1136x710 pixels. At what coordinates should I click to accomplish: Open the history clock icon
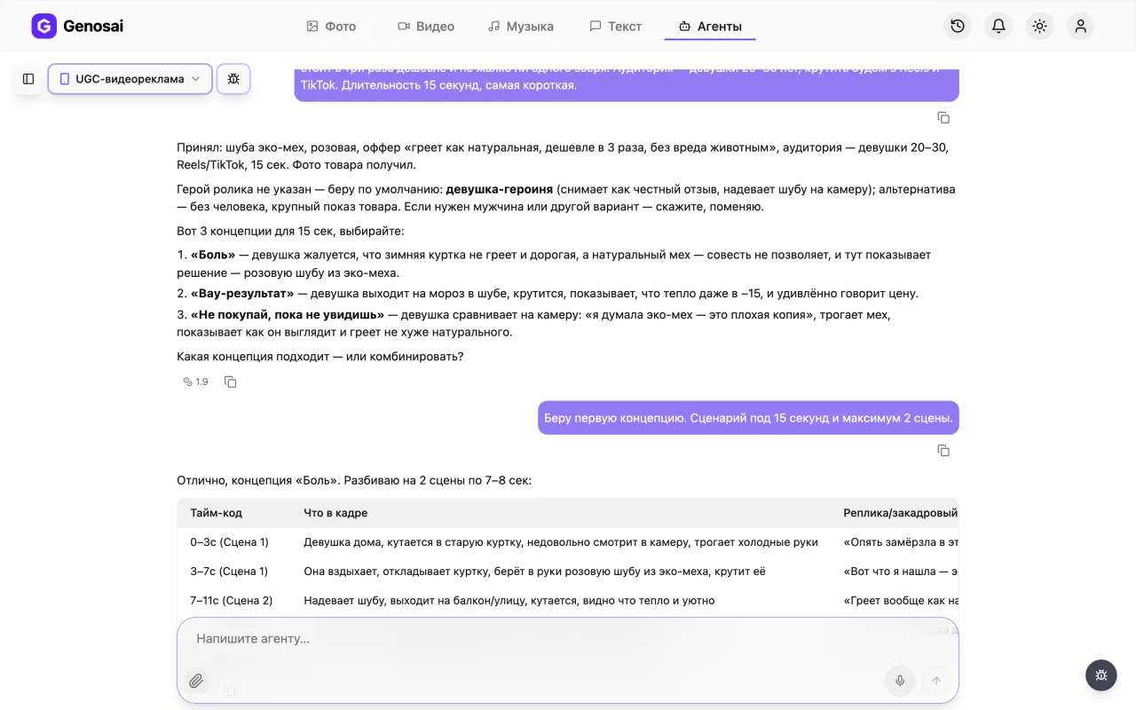pyautogui.click(x=958, y=26)
